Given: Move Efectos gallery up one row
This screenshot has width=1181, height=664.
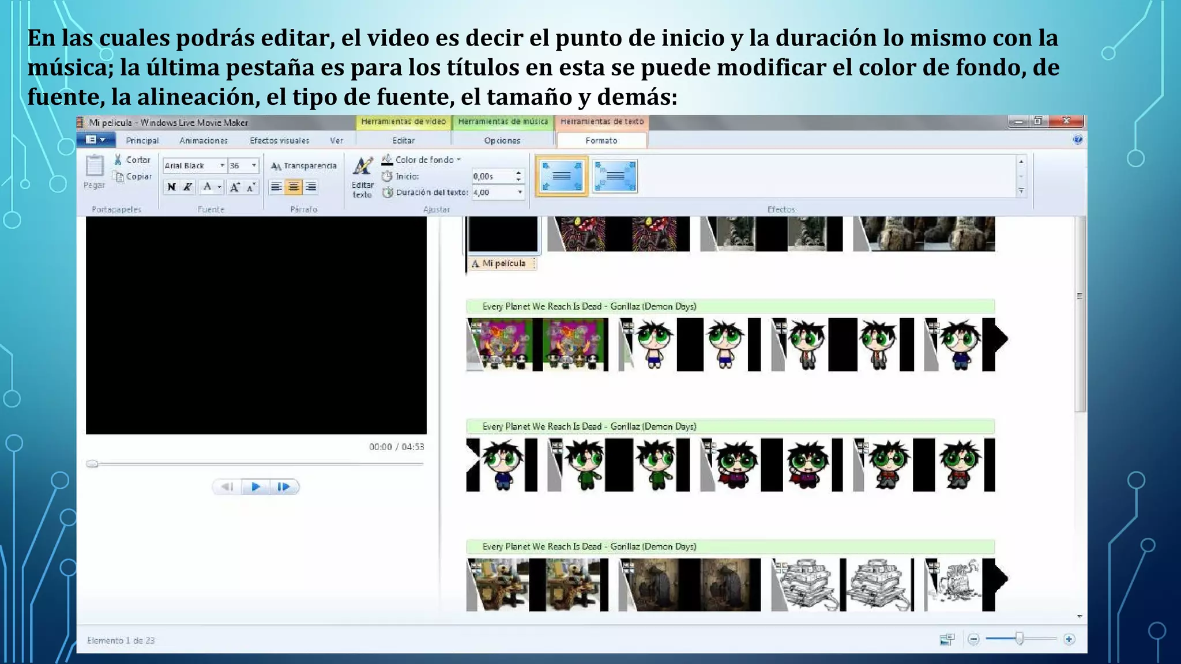Looking at the screenshot, I should [x=1021, y=162].
